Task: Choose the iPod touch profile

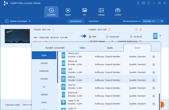Action: (x=108, y=94)
